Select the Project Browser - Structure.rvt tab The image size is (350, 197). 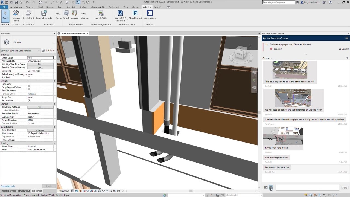click(x=15, y=191)
